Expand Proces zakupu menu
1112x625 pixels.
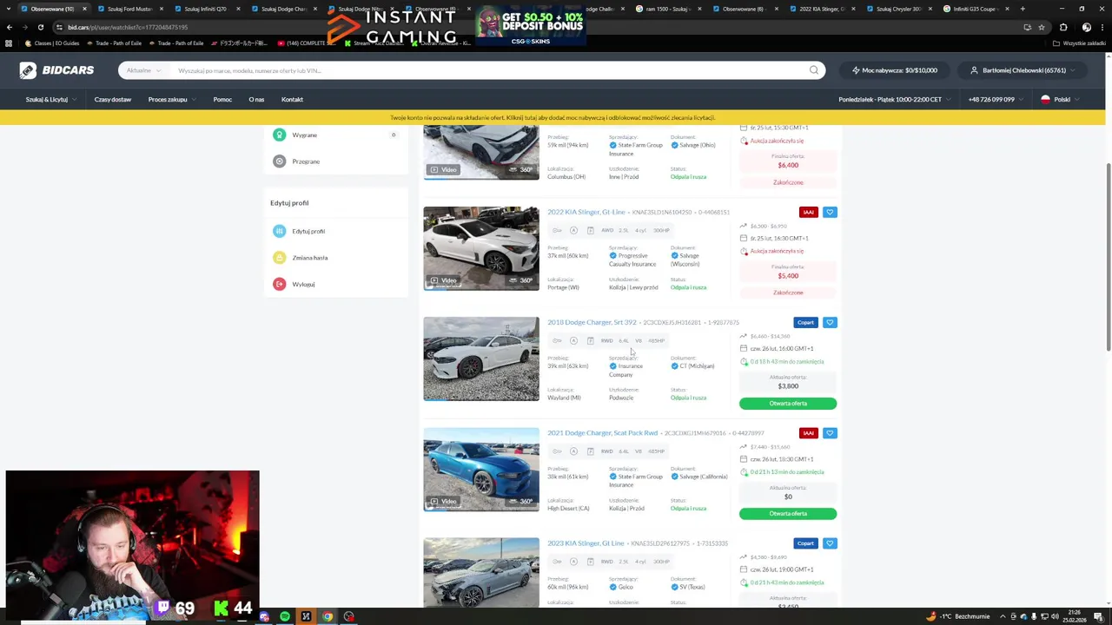pos(170,99)
